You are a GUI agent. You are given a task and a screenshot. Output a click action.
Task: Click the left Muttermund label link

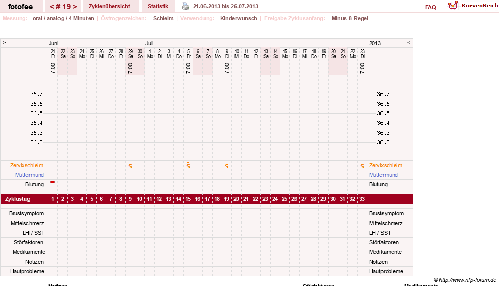(30, 175)
